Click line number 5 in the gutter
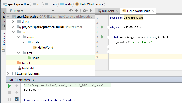The image size is (182, 103). click(97, 37)
